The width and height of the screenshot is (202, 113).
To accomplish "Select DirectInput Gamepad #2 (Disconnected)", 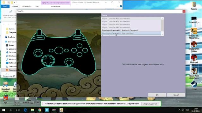I will [x=131, y=33].
